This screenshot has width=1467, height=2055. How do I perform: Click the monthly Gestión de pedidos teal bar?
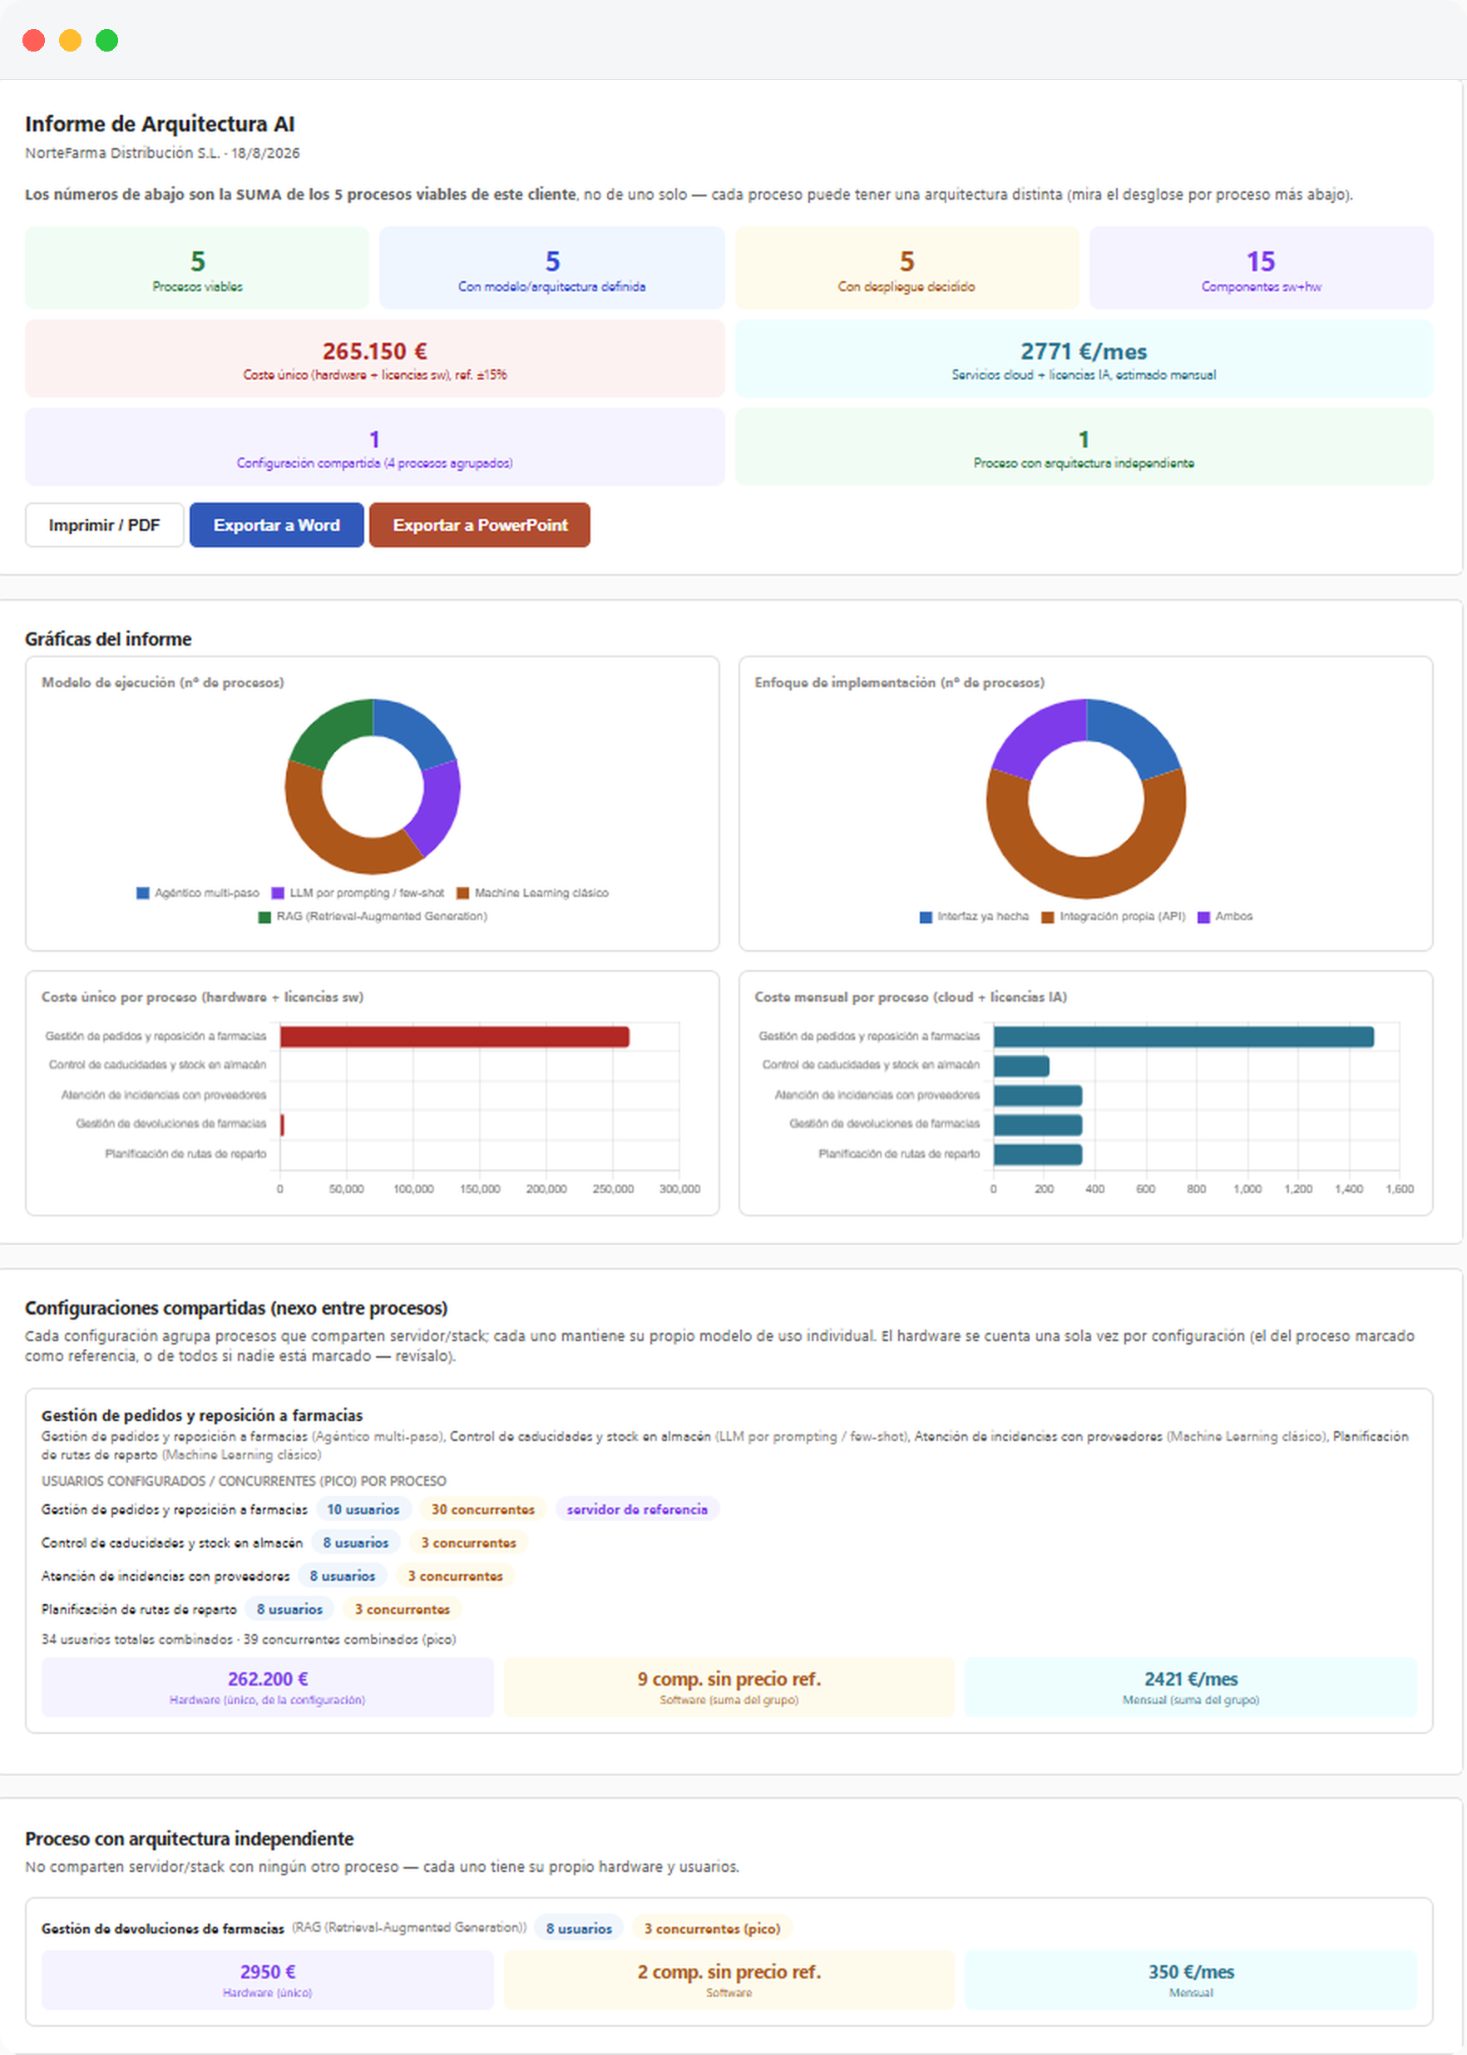(1183, 1037)
